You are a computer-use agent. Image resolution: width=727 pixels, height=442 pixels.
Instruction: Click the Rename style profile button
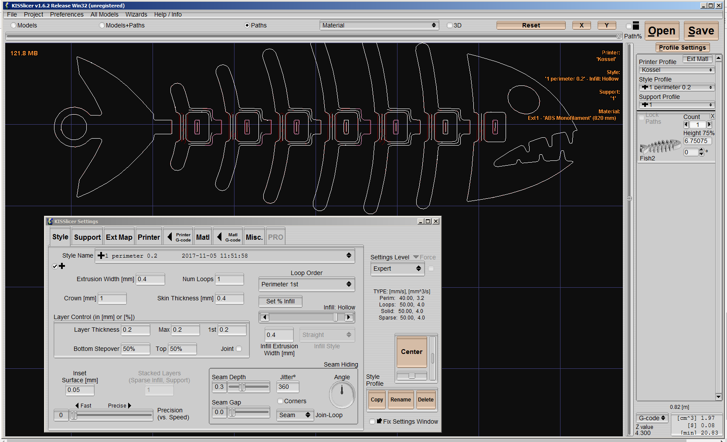401,400
